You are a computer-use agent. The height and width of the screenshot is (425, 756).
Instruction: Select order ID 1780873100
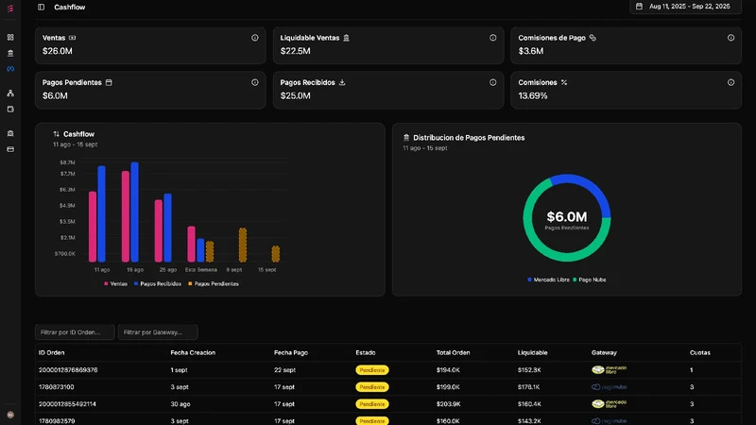click(x=57, y=387)
